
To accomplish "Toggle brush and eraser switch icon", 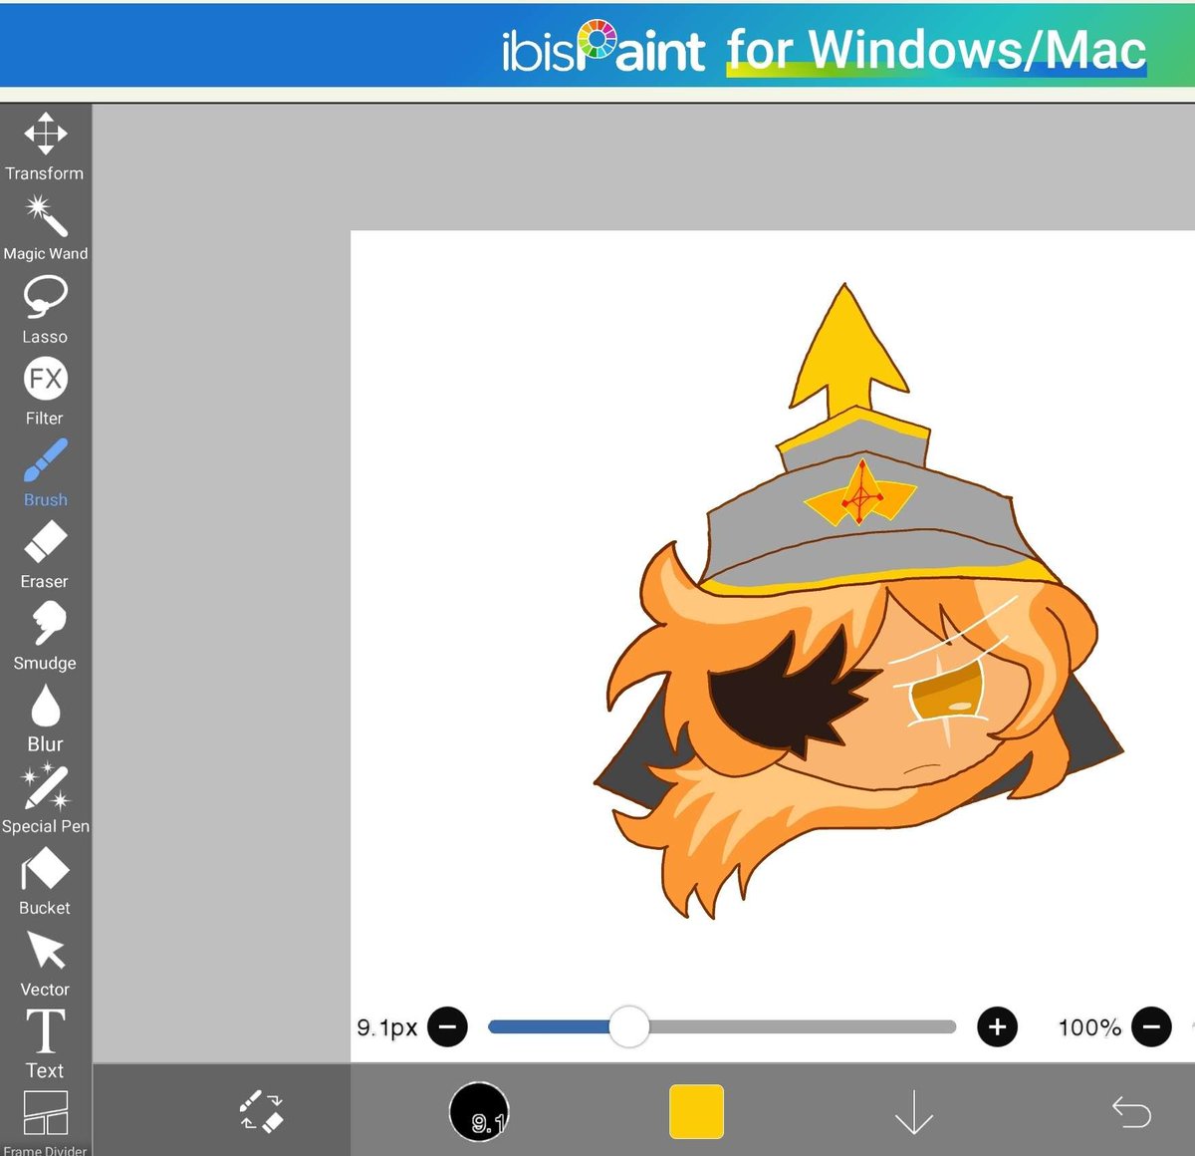I will click(261, 1111).
